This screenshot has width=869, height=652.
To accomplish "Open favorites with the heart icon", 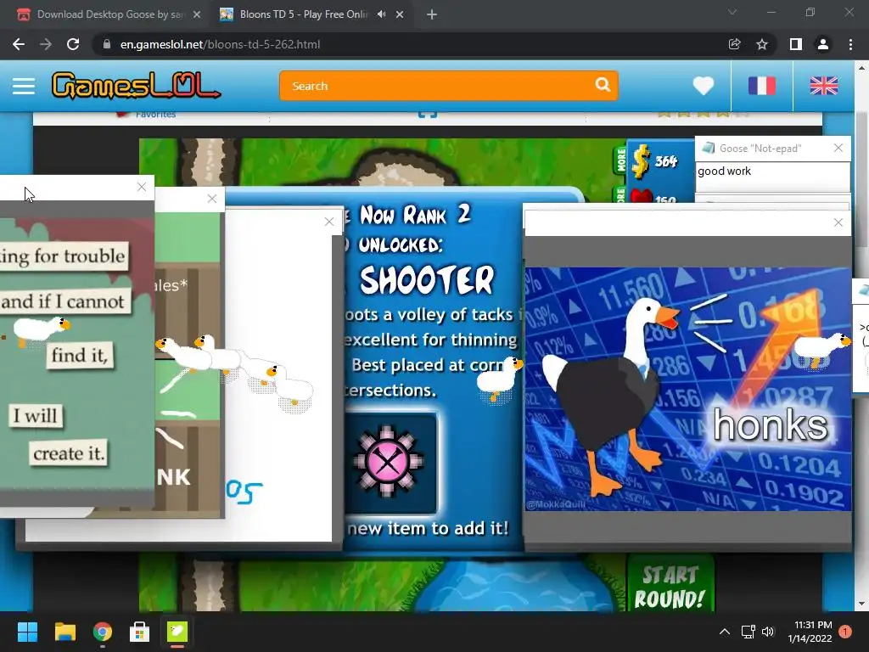I will tap(704, 86).
